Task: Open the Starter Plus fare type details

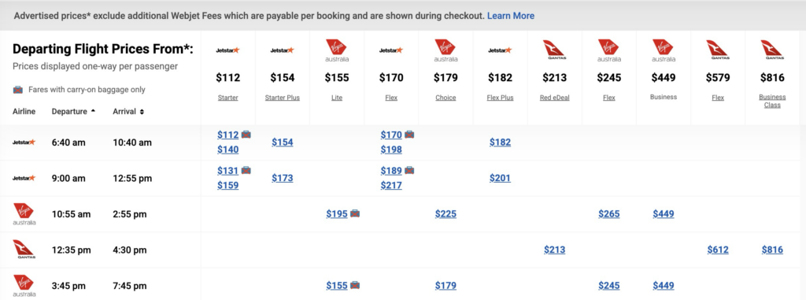Action: pos(283,98)
